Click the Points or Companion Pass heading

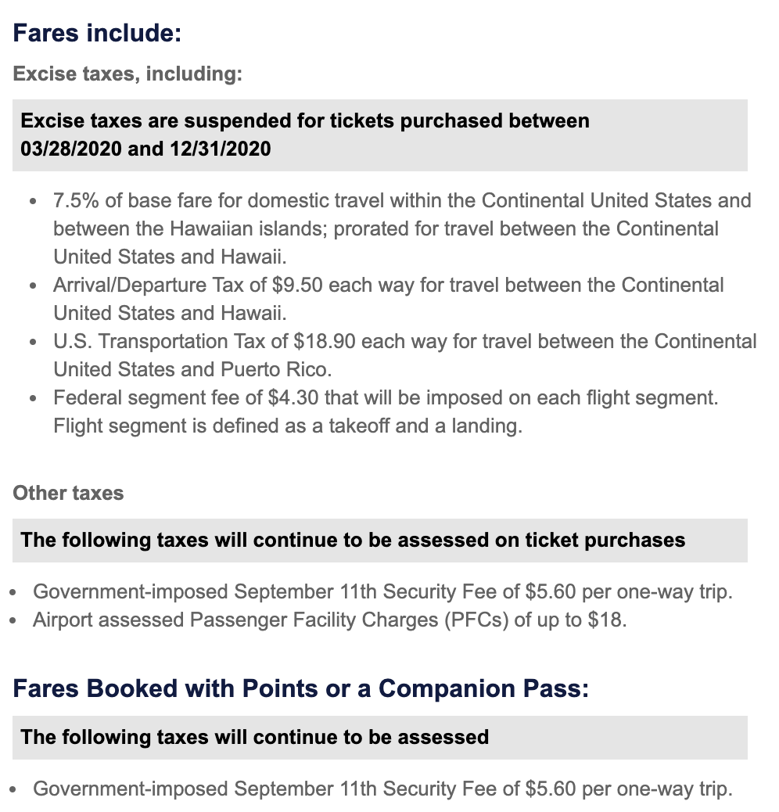click(x=300, y=688)
